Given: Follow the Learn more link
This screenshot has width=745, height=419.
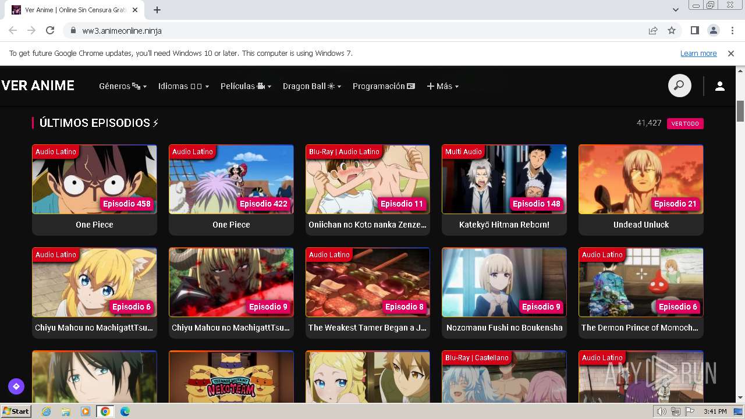Looking at the screenshot, I should (x=698, y=53).
